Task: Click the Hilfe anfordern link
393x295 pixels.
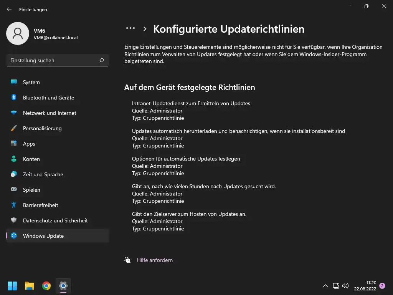Action: (x=155, y=260)
